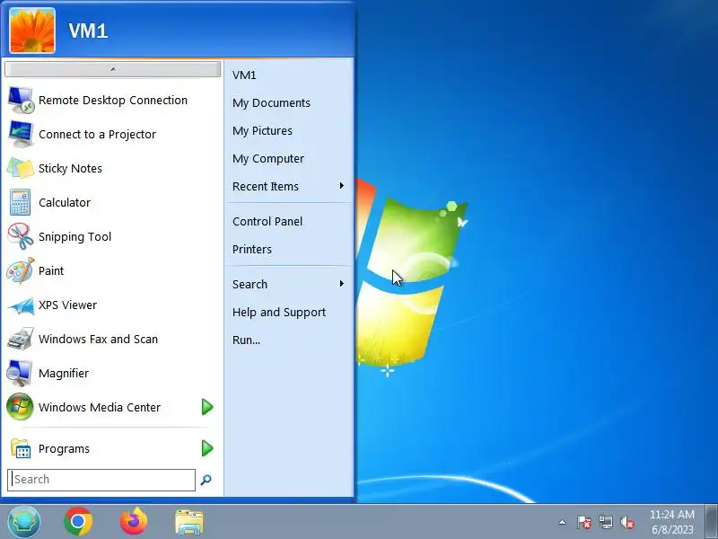Open Control Panel

pyautogui.click(x=267, y=221)
